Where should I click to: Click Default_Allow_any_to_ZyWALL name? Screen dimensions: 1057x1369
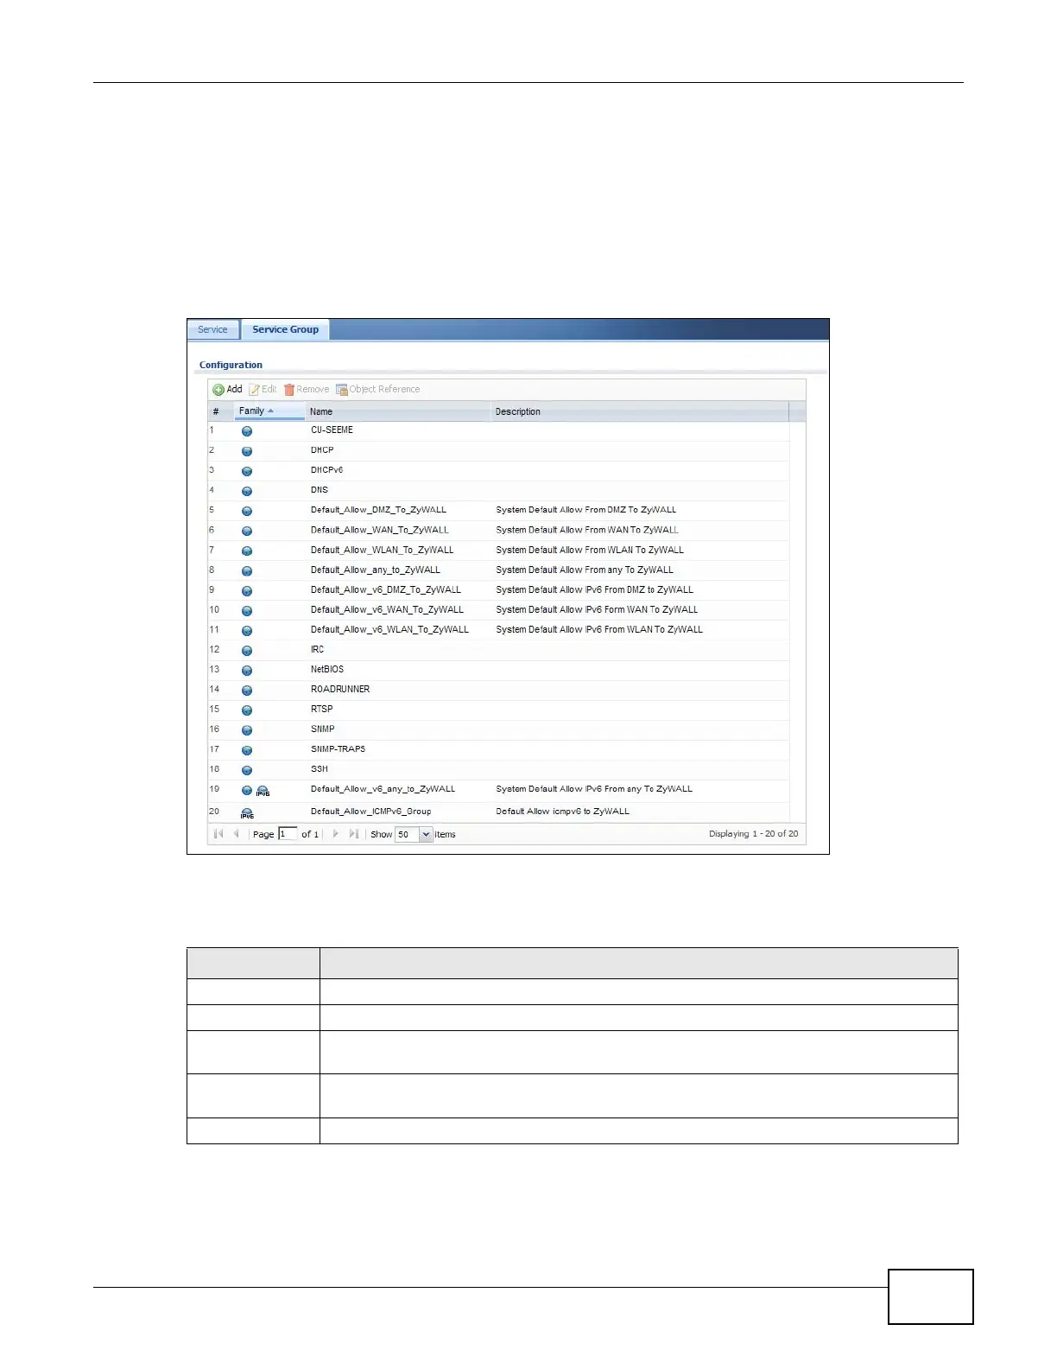click(376, 570)
